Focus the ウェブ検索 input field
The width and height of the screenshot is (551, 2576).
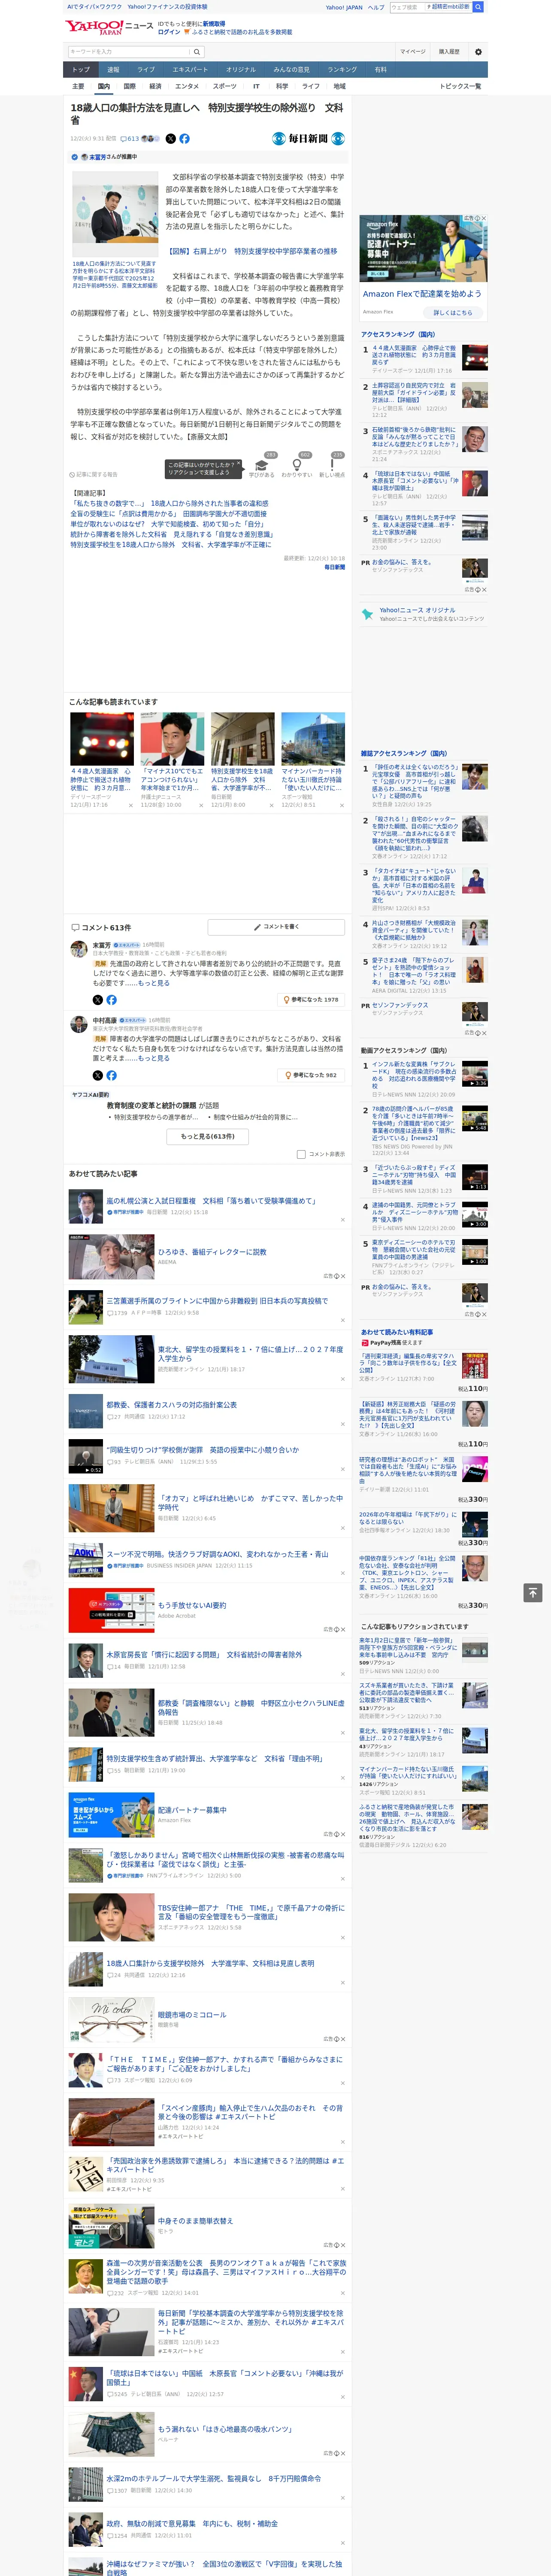(x=406, y=7)
